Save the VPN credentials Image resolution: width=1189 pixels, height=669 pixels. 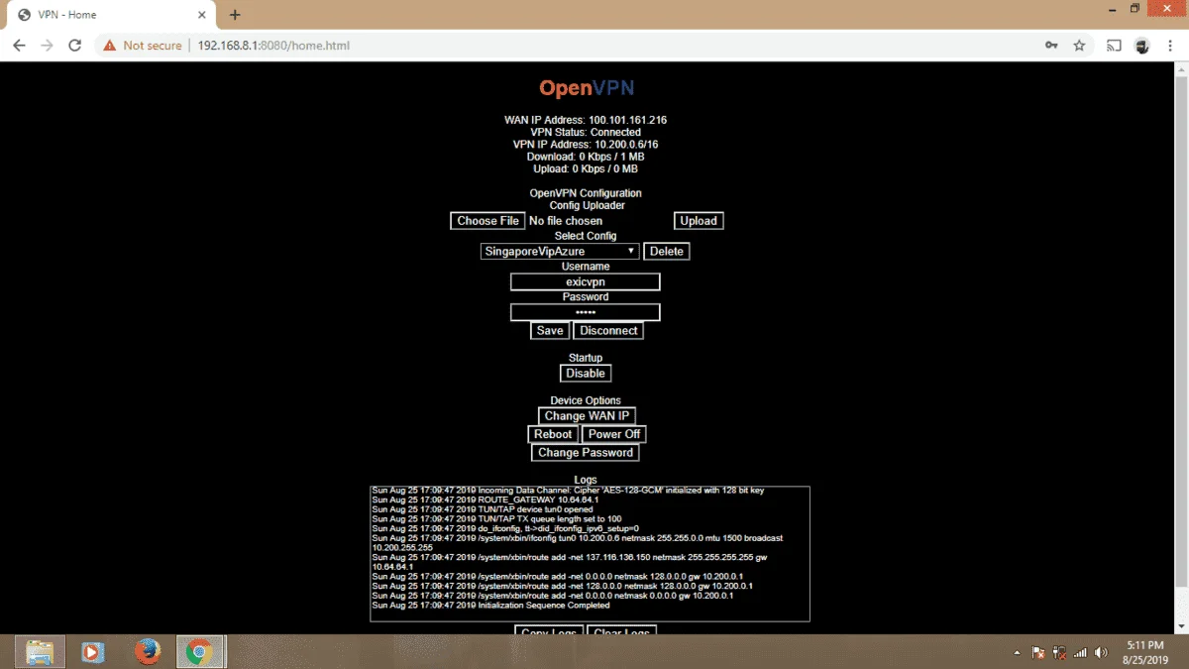click(x=550, y=331)
